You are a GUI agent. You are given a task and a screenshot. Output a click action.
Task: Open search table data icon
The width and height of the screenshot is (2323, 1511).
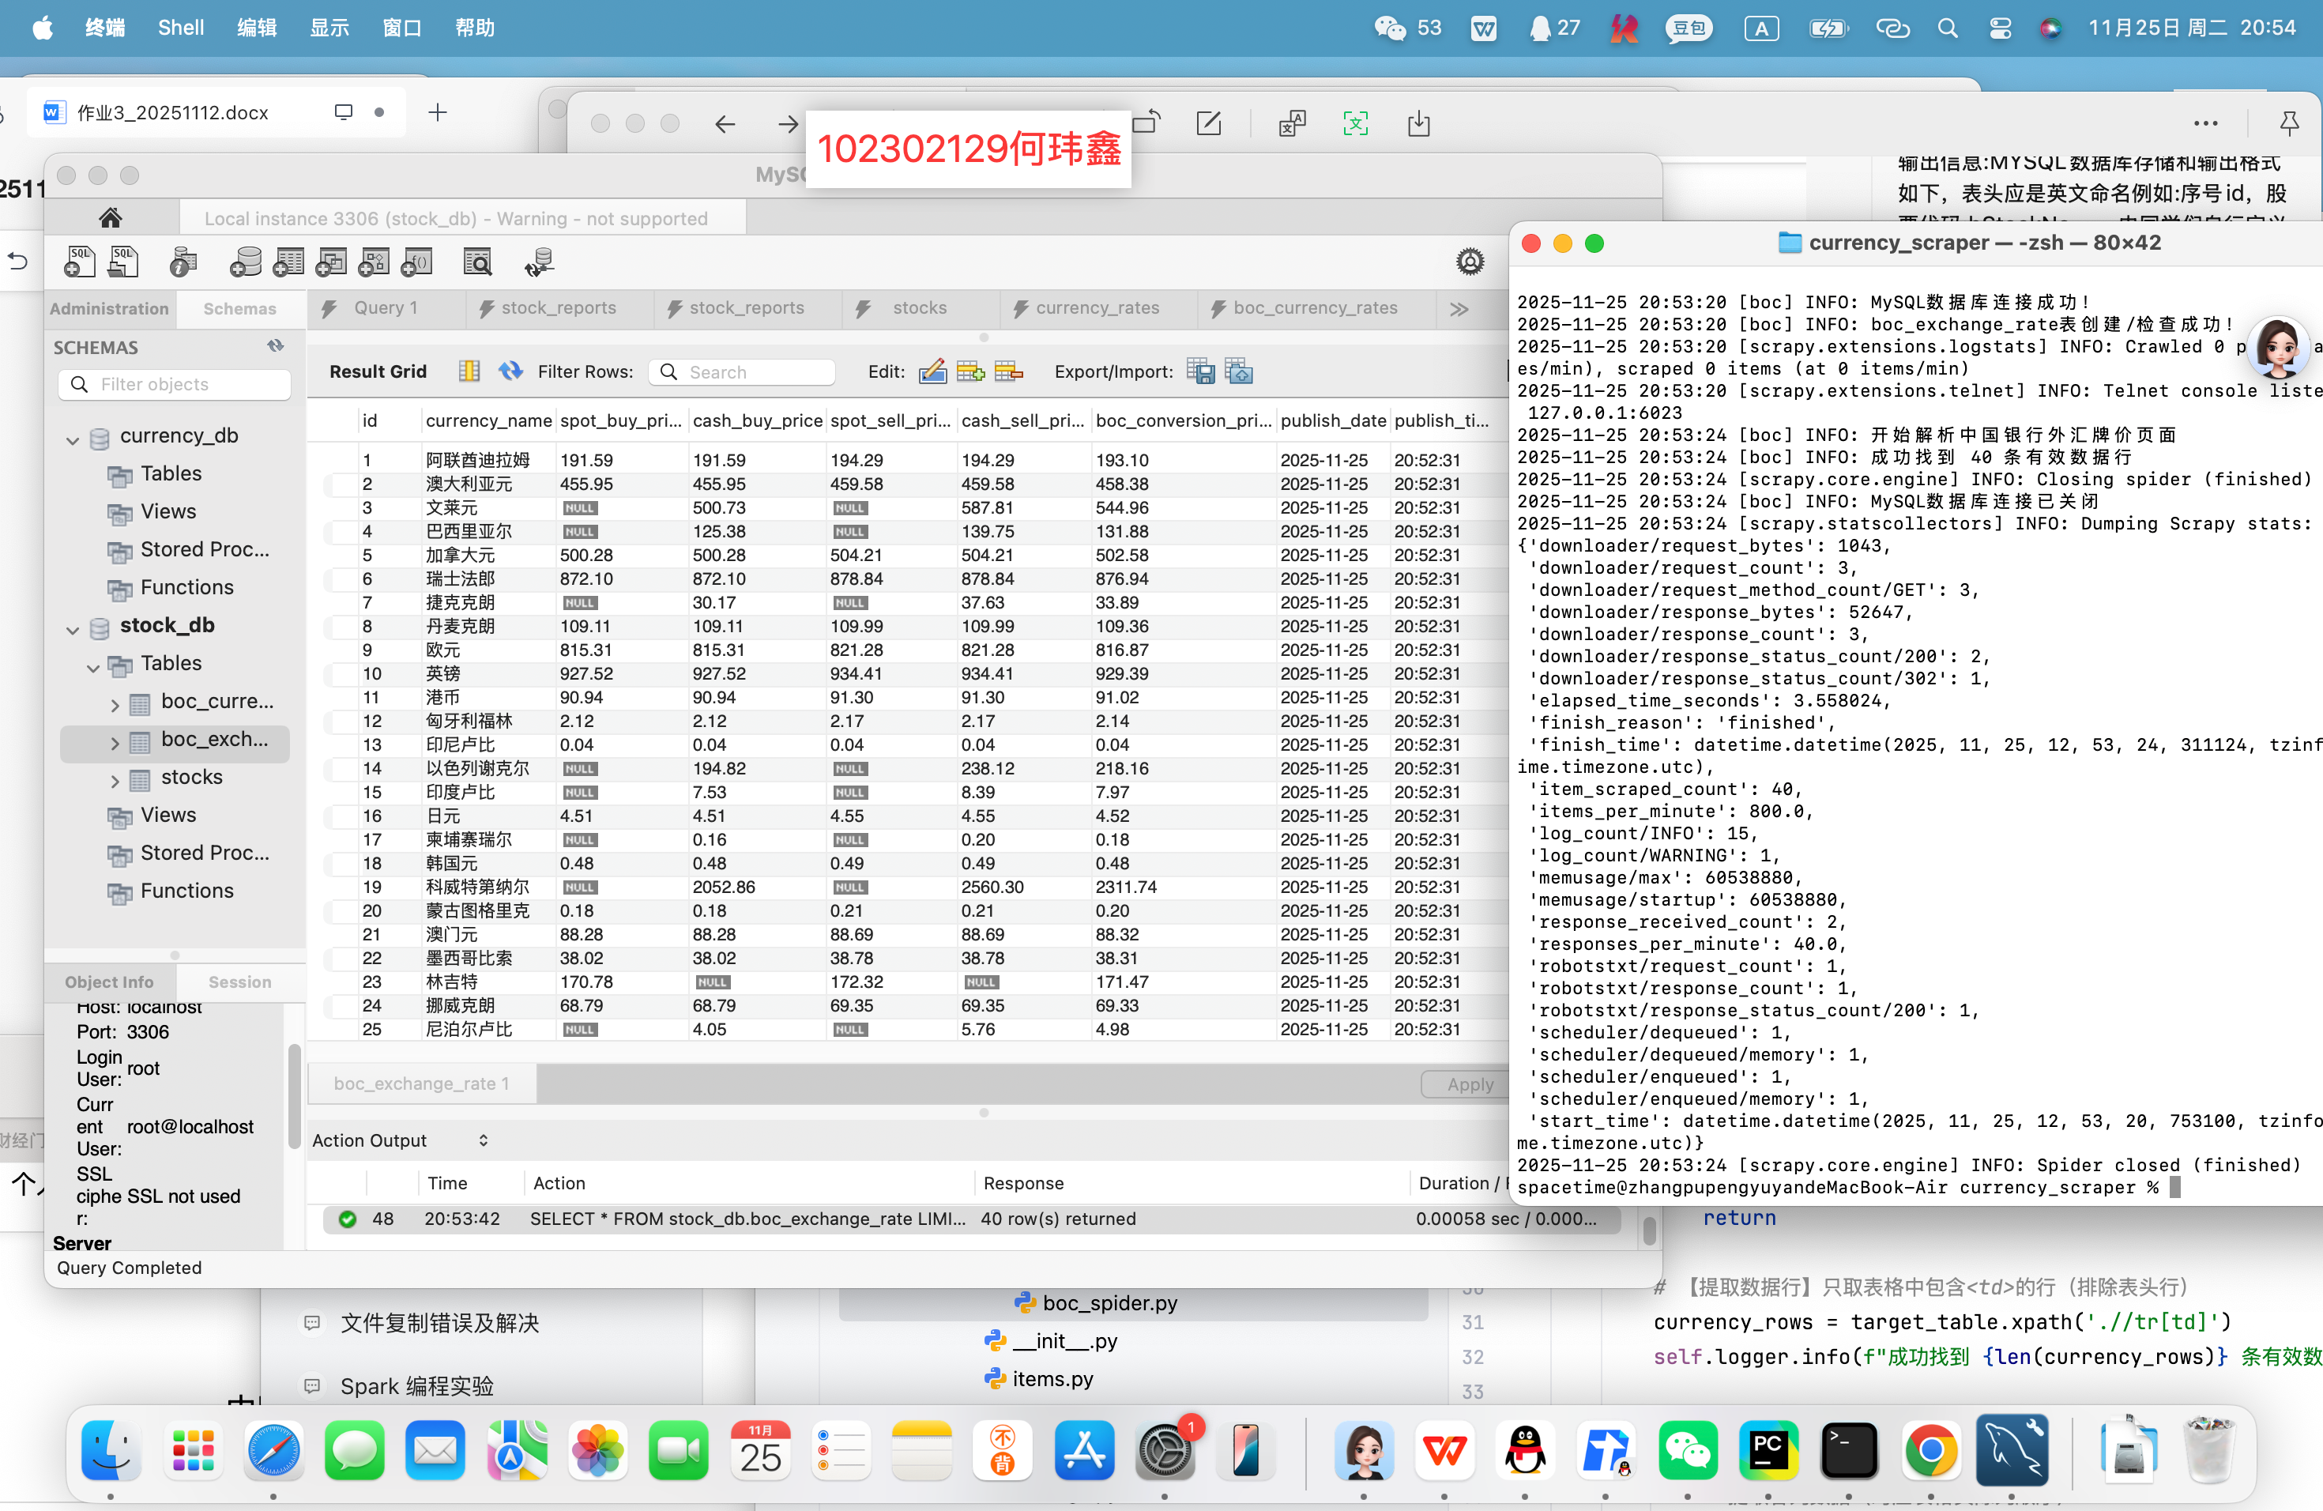coord(477,262)
